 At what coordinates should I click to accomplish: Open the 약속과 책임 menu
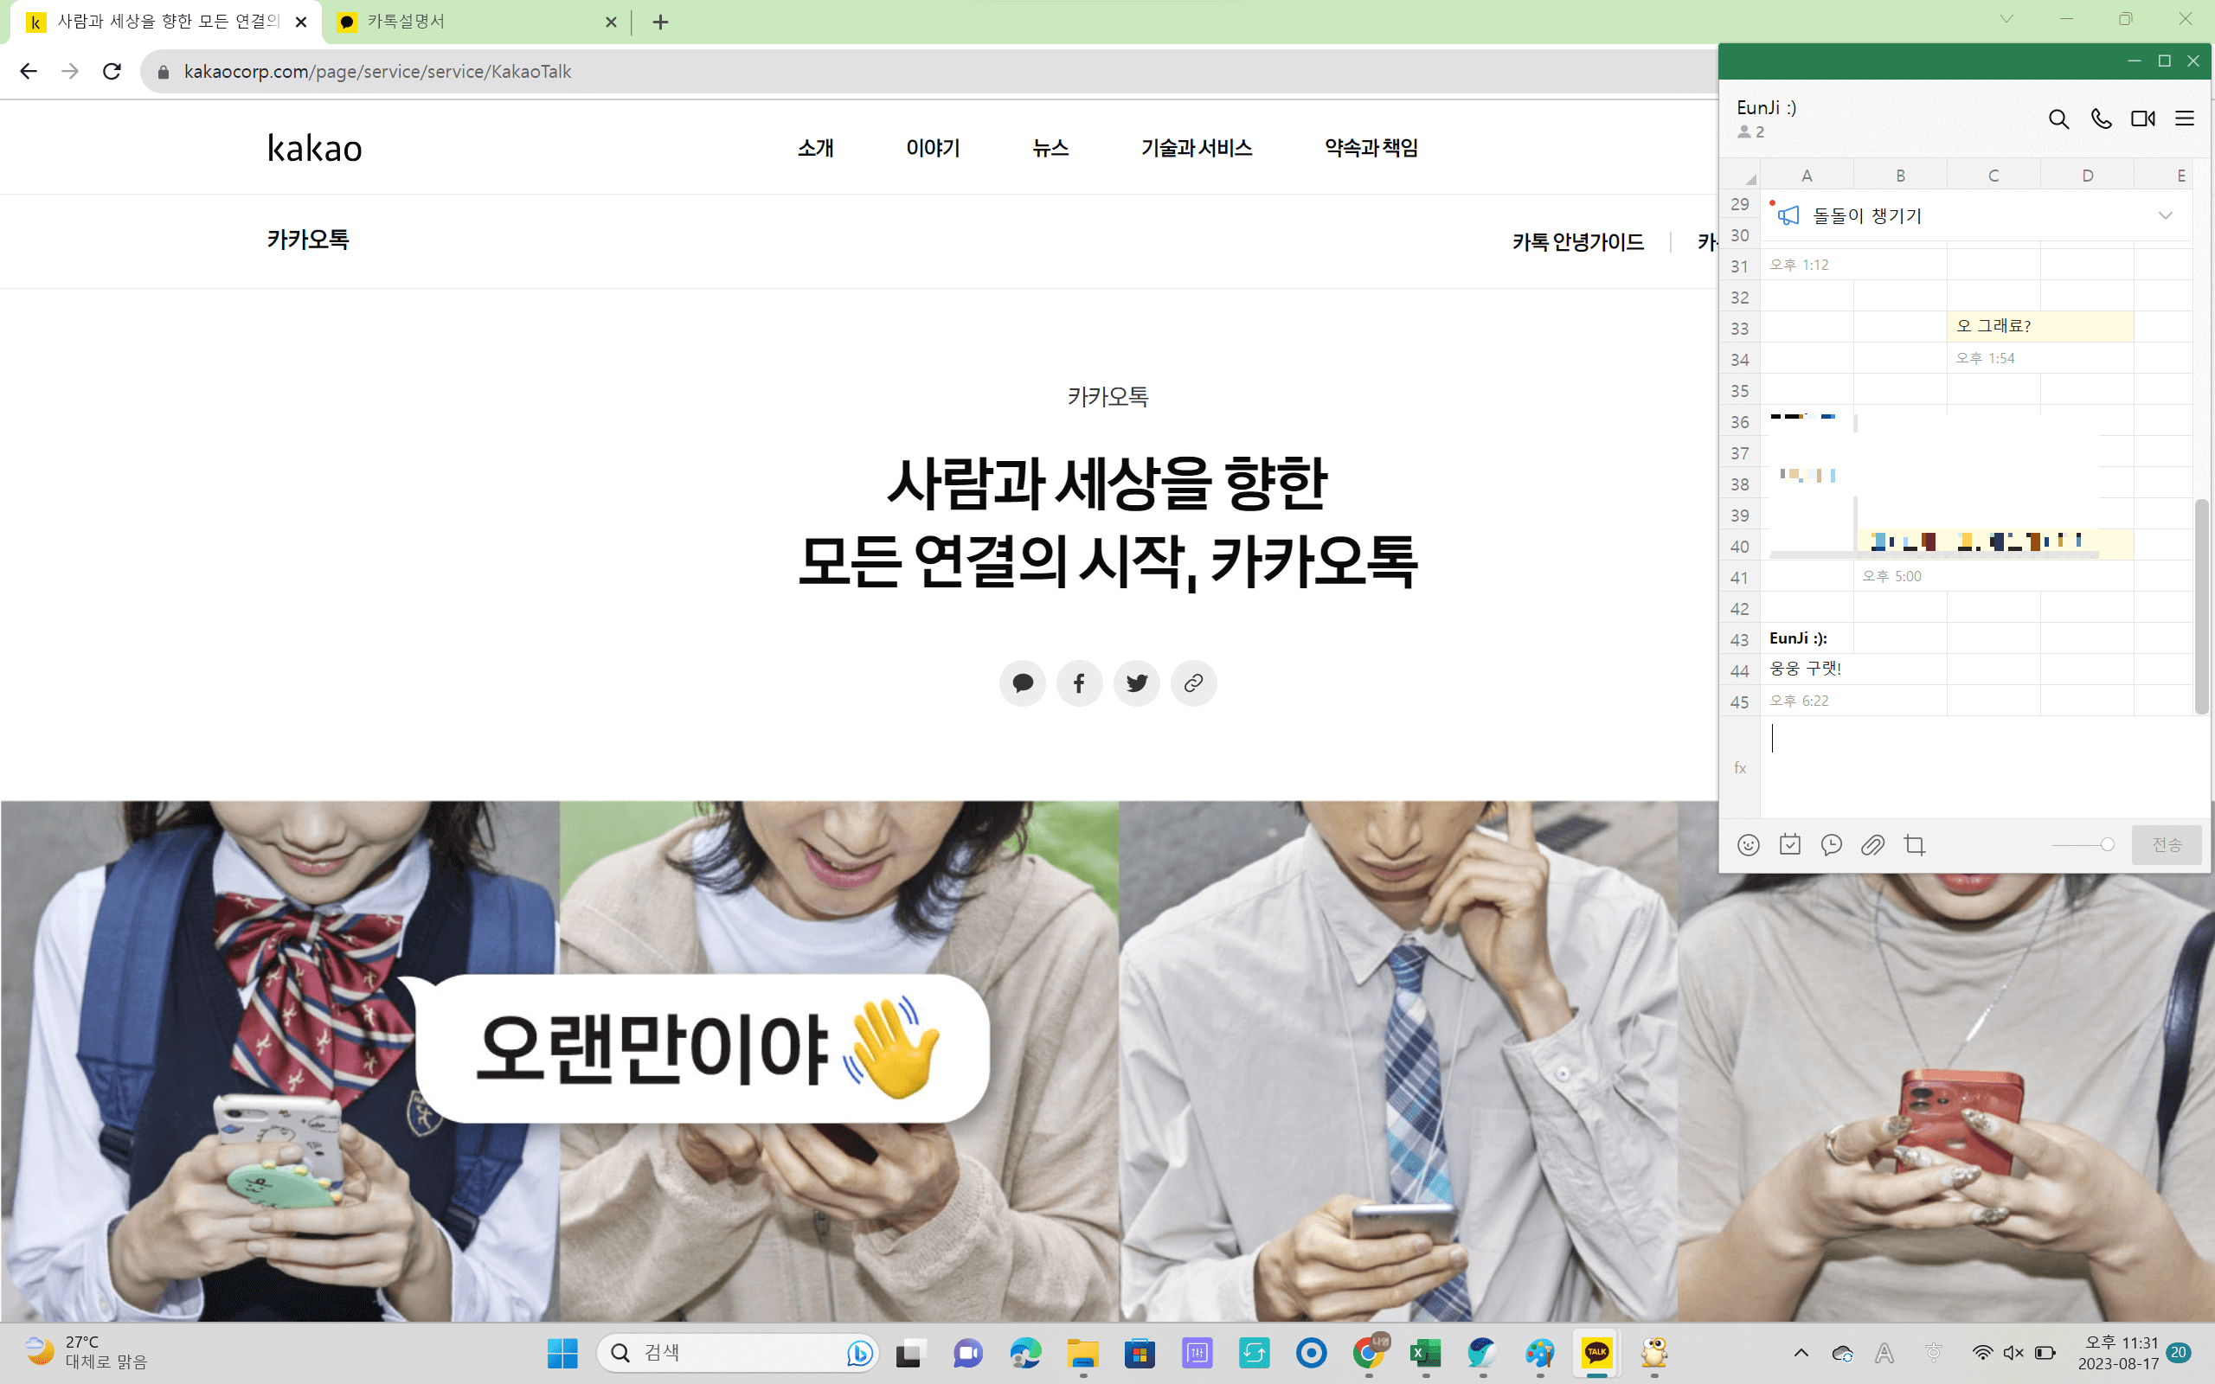pyautogui.click(x=1371, y=148)
